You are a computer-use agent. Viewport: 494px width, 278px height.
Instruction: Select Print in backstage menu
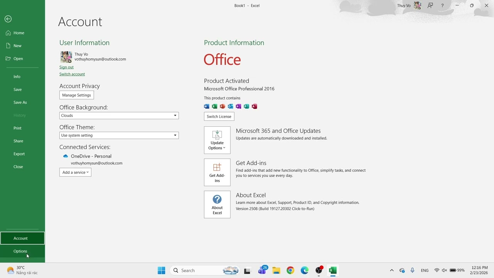22,128
